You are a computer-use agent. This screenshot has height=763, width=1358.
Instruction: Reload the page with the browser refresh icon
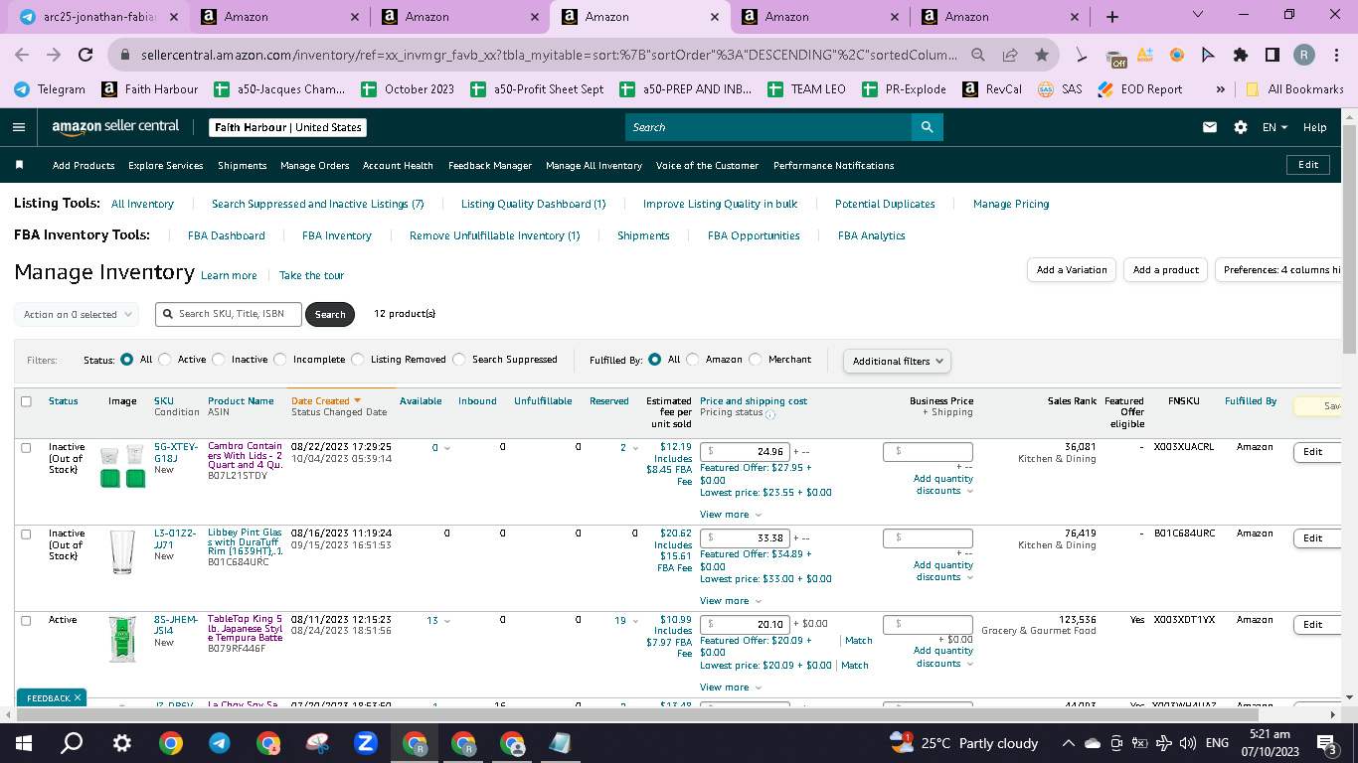pyautogui.click(x=85, y=55)
